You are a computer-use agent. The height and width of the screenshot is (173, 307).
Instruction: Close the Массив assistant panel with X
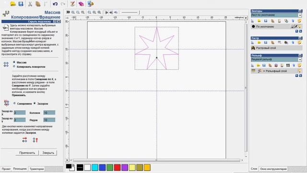[x=59, y=22]
